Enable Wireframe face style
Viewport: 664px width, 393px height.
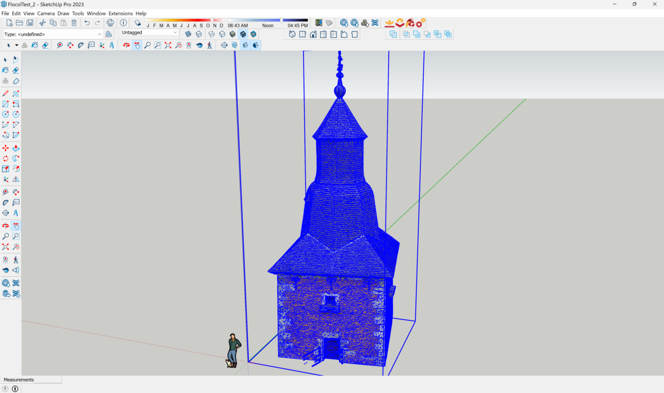[212, 34]
